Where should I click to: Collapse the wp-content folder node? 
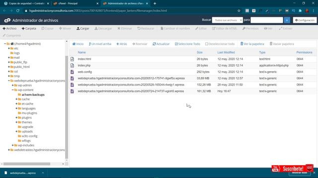click(12, 90)
